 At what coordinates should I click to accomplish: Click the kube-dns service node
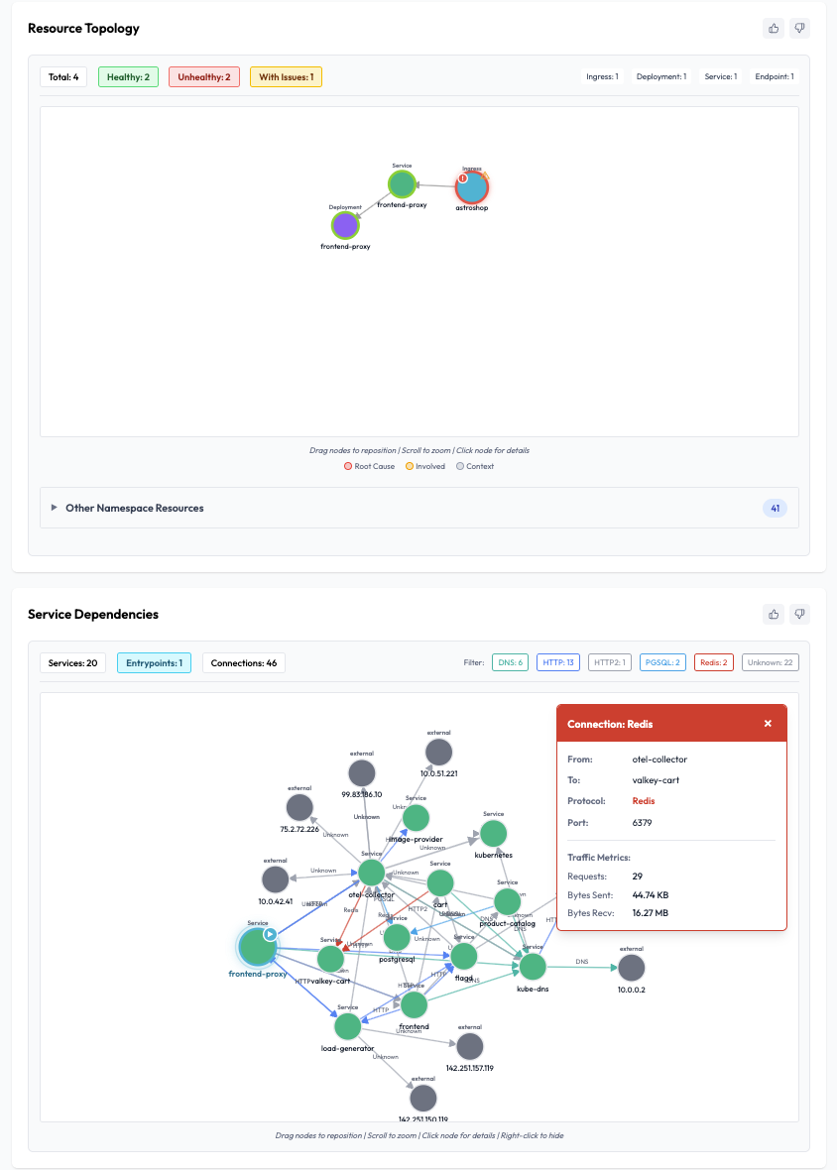pyautogui.click(x=533, y=966)
